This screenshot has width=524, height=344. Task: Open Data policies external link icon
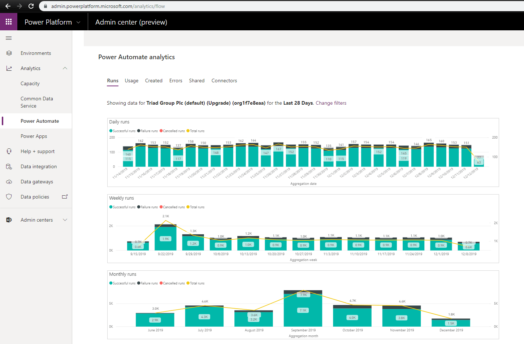65,197
